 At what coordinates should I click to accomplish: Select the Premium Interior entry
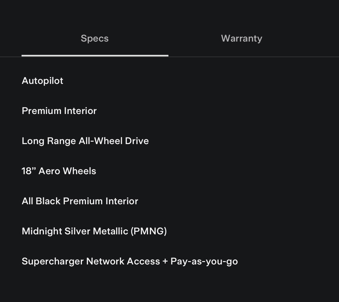59,111
